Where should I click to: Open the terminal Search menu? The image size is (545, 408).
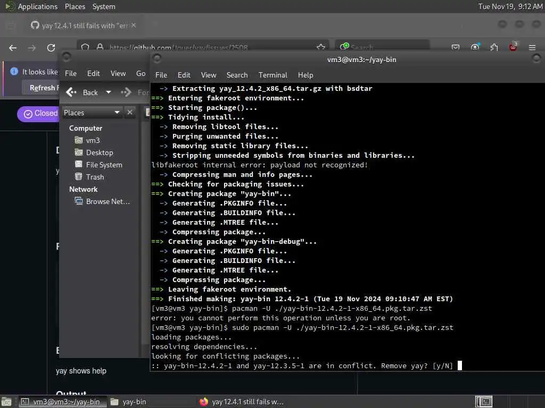[x=237, y=75]
